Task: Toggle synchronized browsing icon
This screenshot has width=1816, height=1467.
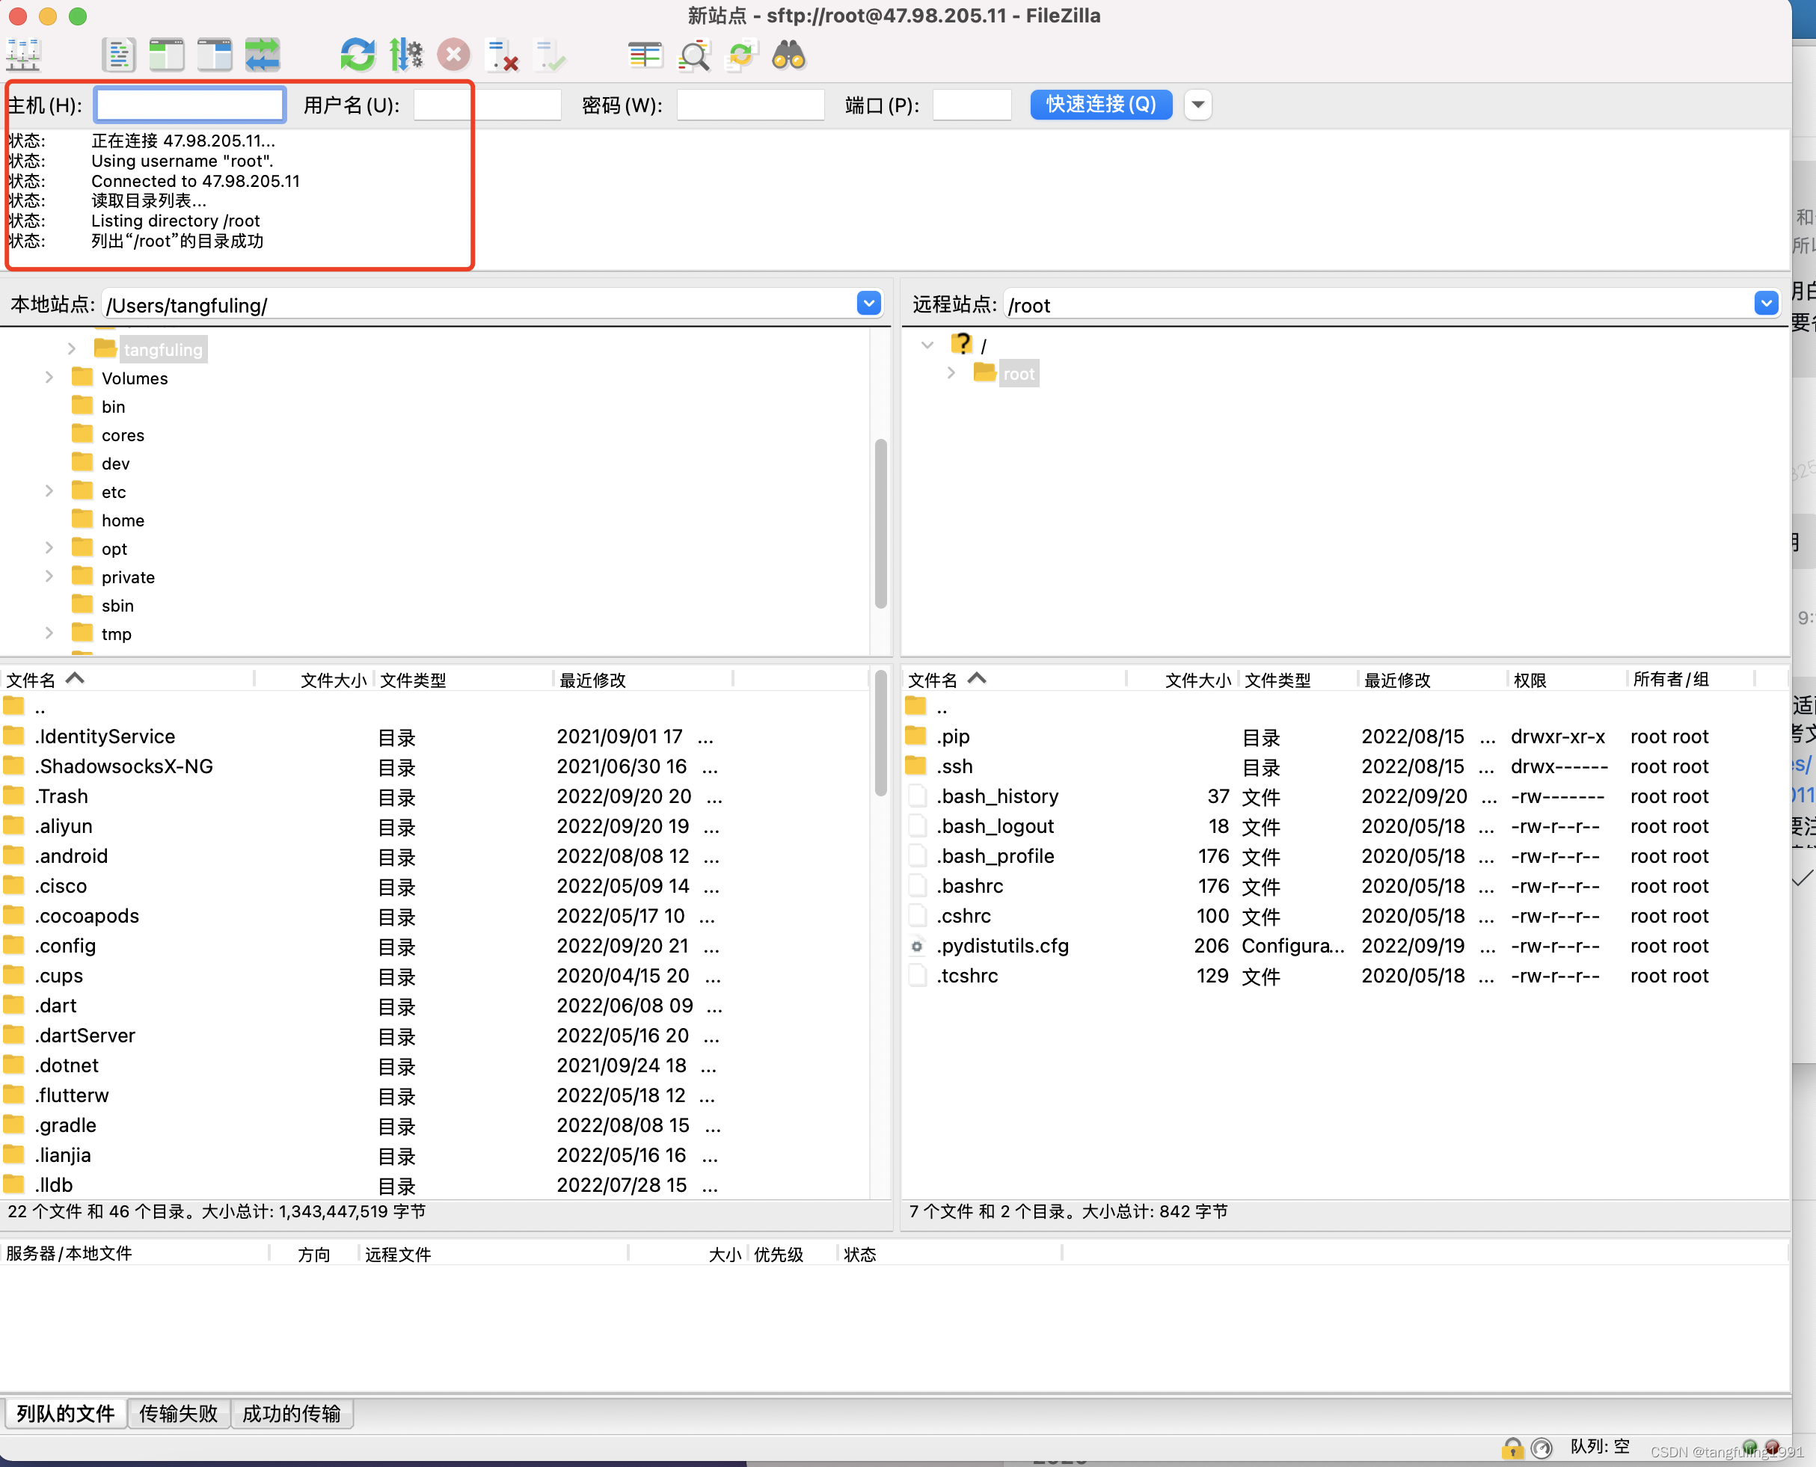Action: click(x=741, y=56)
